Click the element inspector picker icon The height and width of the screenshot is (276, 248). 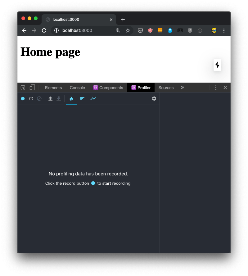pyautogui.click(x=23, y=88)
